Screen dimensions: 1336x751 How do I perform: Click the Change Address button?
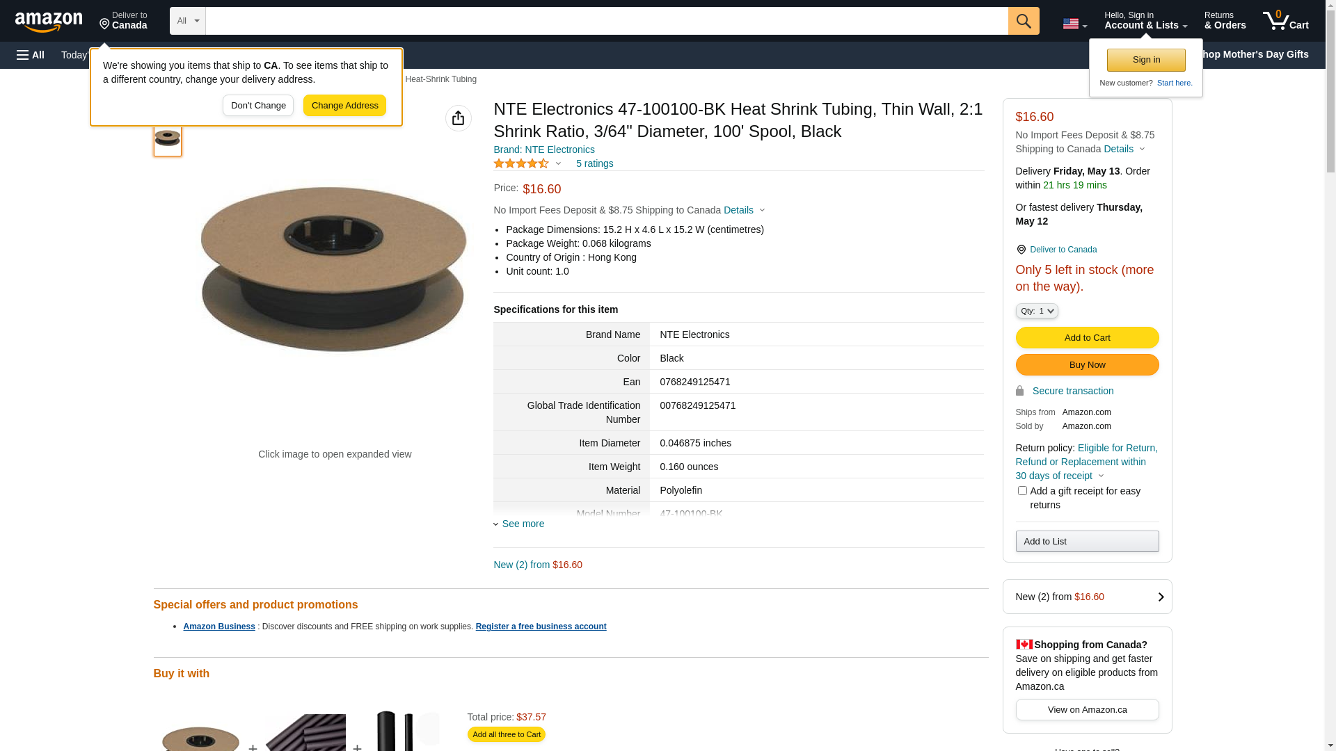(344, 106)
